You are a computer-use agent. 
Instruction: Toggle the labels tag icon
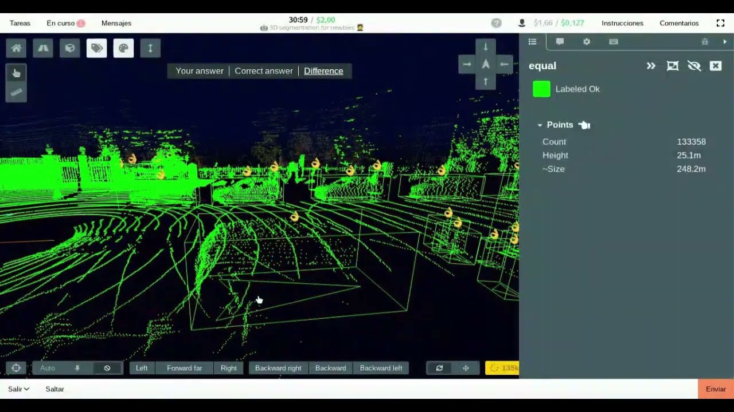96,48
